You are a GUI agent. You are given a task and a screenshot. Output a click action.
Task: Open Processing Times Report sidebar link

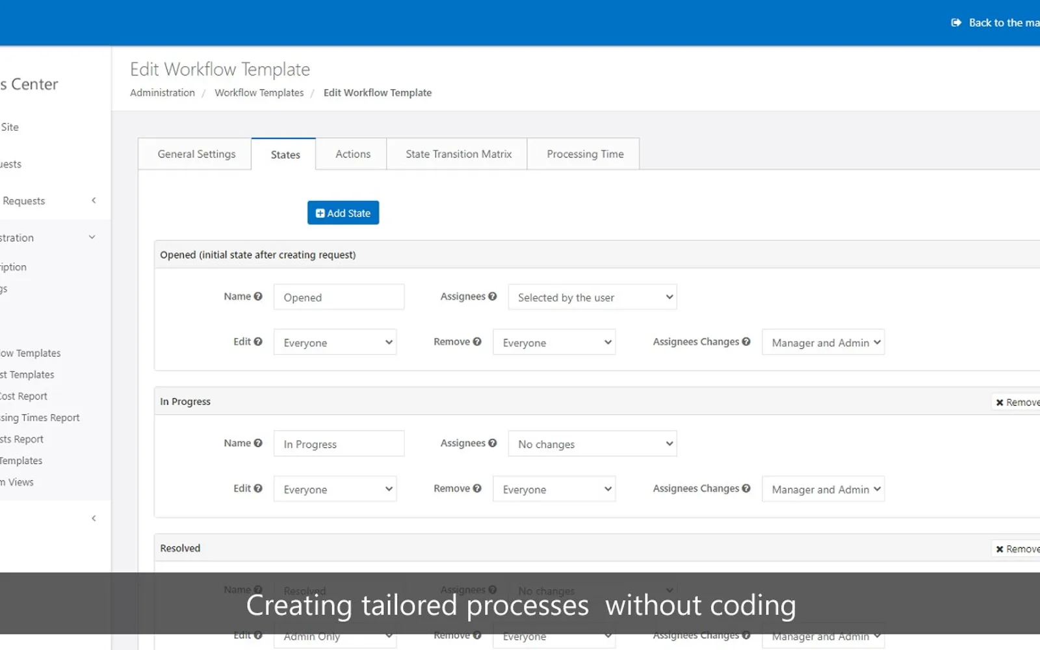(40, 418)
